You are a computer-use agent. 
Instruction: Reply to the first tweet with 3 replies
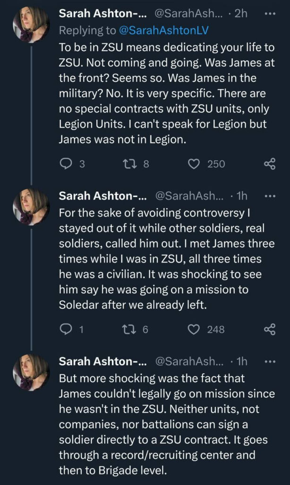66,164
